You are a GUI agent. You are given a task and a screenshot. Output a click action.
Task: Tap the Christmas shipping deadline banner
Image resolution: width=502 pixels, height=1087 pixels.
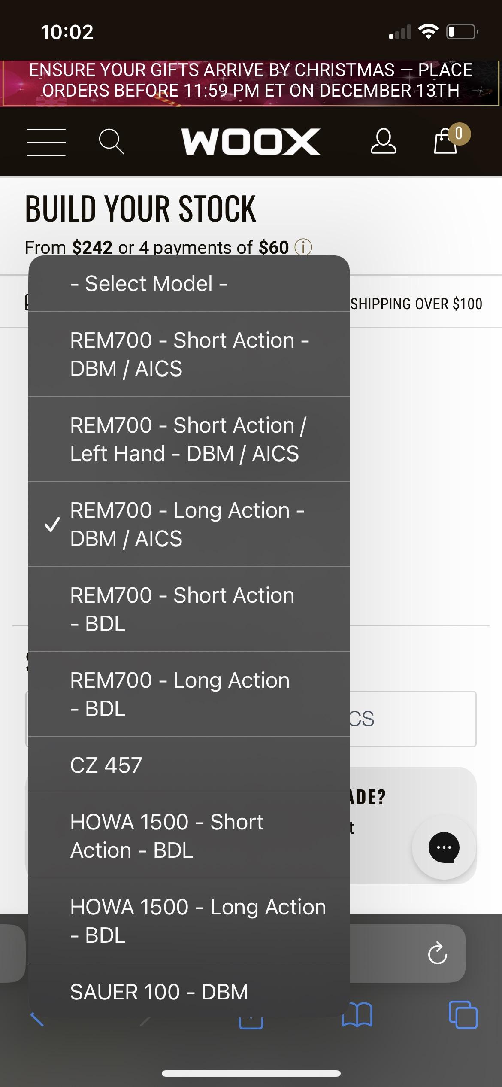pyautogui.click(x=251, y=80)
